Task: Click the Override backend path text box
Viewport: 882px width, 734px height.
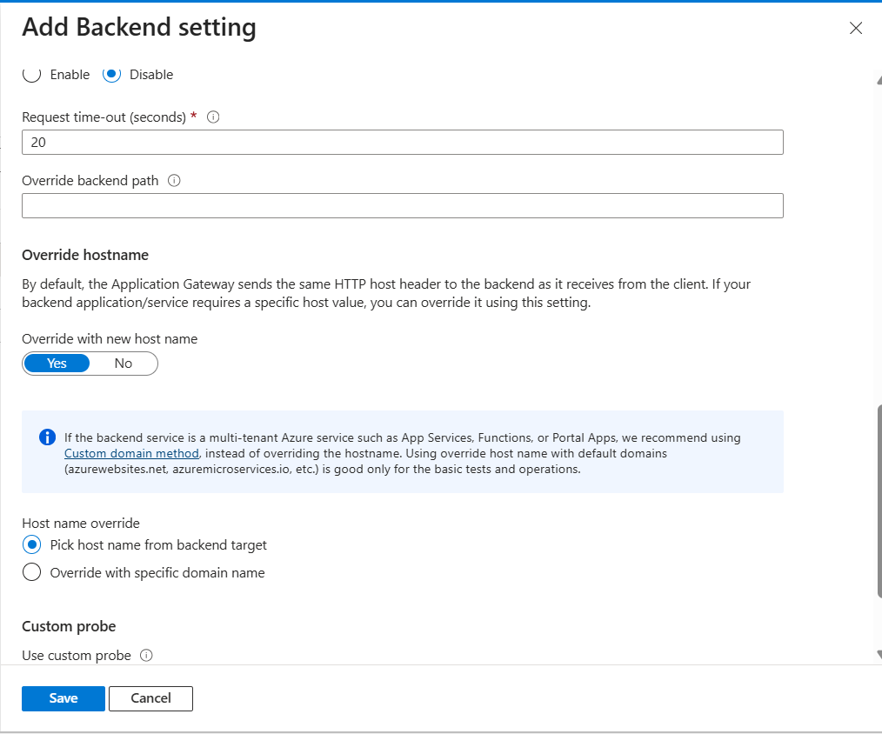Action: coord(402,206)
